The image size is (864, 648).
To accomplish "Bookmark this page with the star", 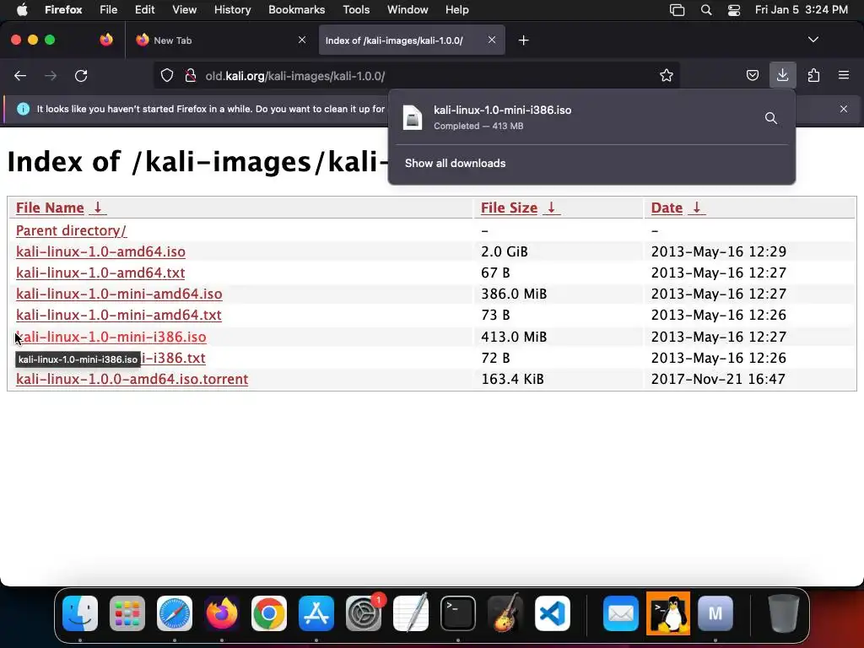I will (667, 75).
